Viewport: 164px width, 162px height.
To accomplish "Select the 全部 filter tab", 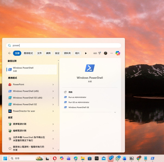I will click(17, 53).
